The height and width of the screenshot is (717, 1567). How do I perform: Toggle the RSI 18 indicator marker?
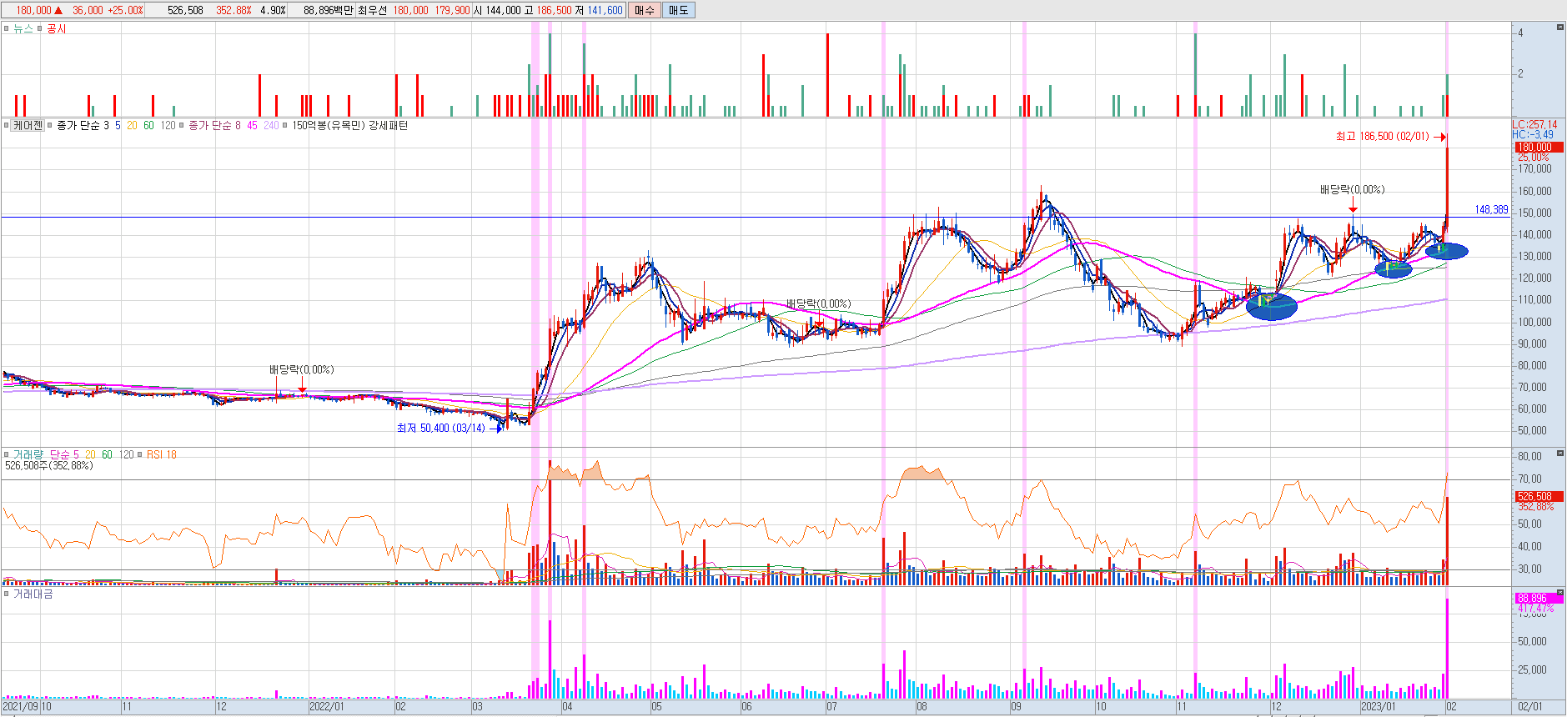click(x=140, y=454)
